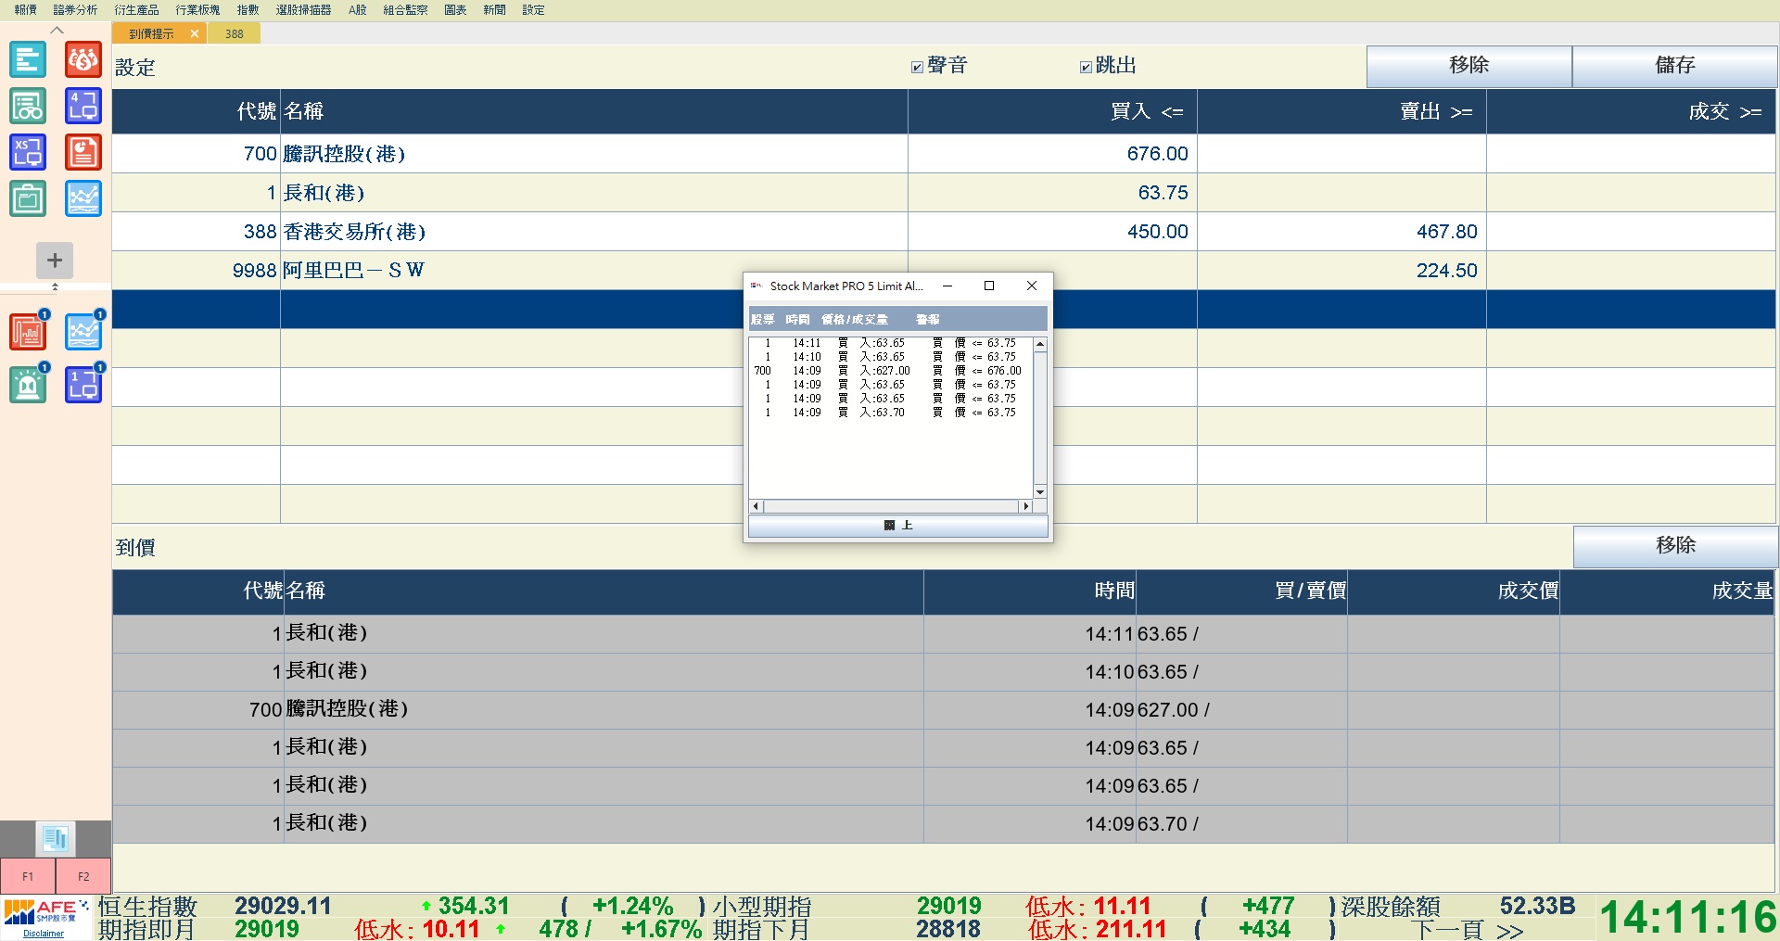
Task: Open the 證券分析 menu
Action: 75,10
